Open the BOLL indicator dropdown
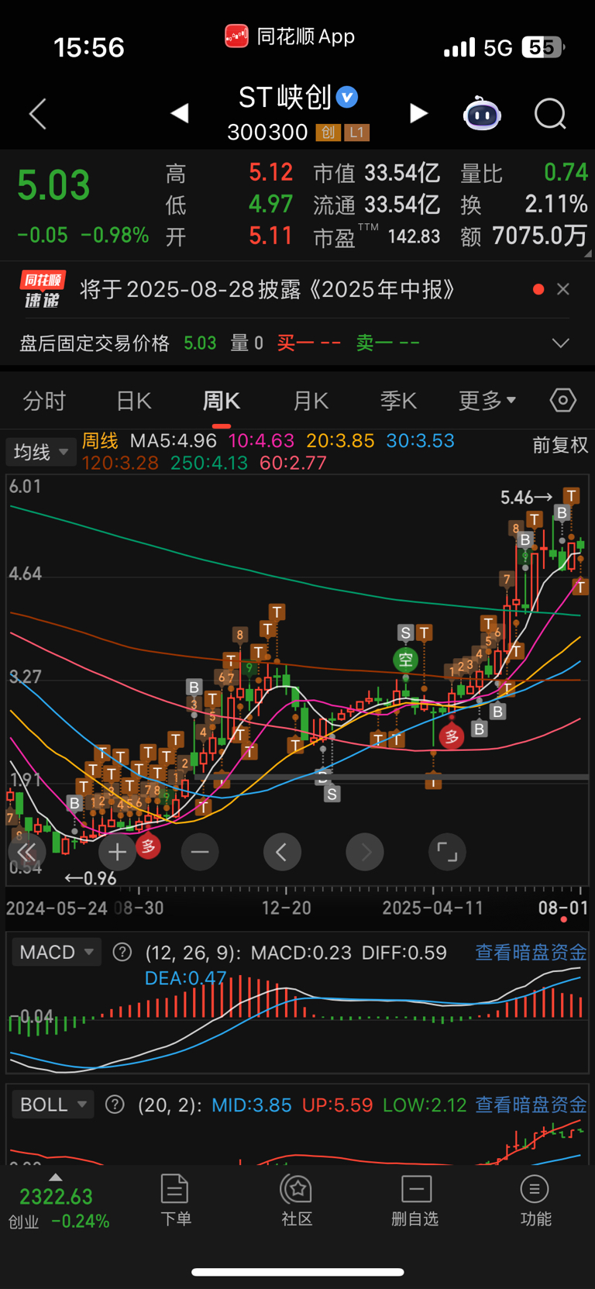The height and width of the screenshot is (1289, 595). (53, 1105)
